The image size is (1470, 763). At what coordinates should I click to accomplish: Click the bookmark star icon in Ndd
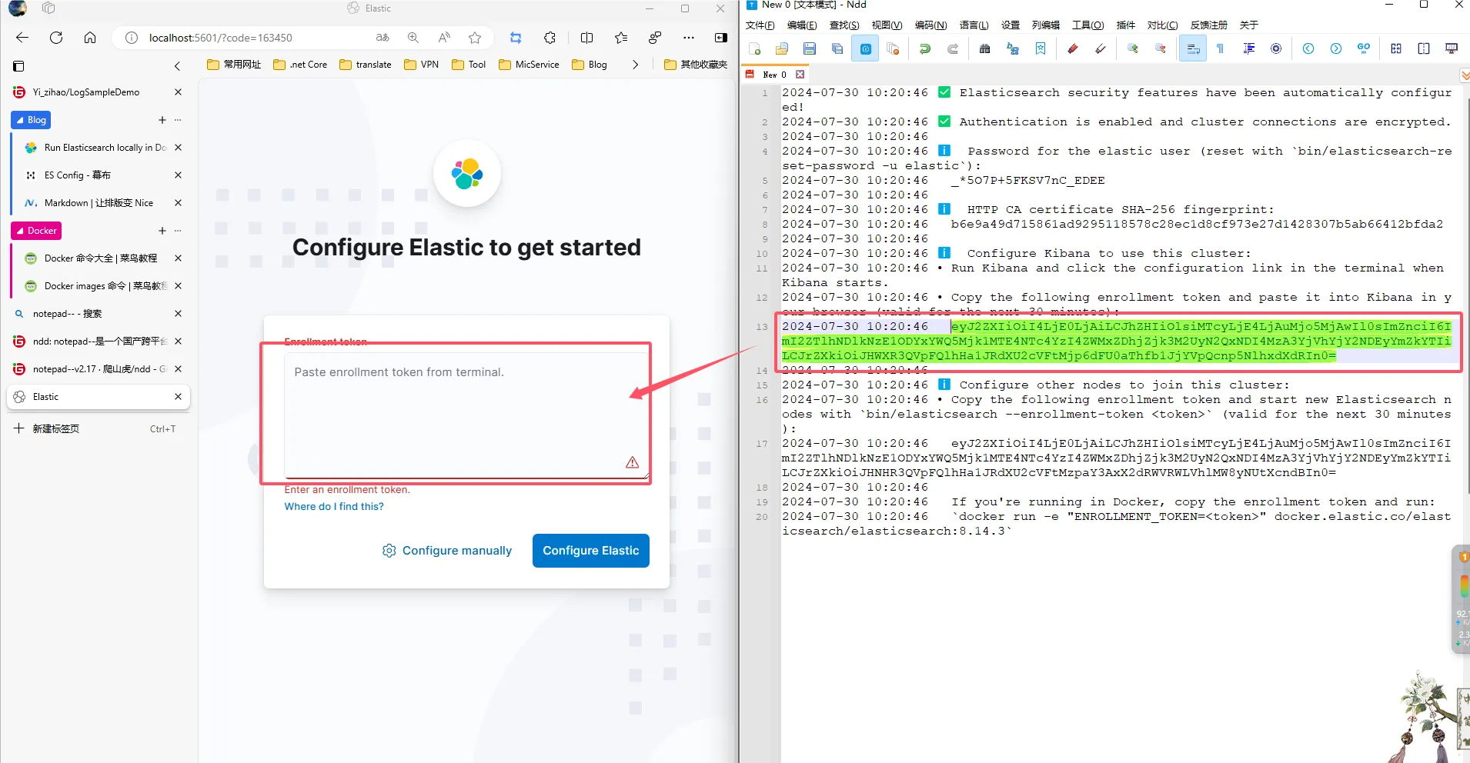click(x=1041, y=48)
